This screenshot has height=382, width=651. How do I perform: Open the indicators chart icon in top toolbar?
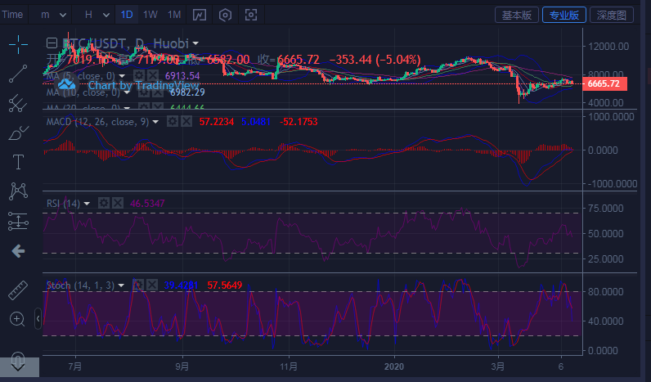(x=200, y=15)
